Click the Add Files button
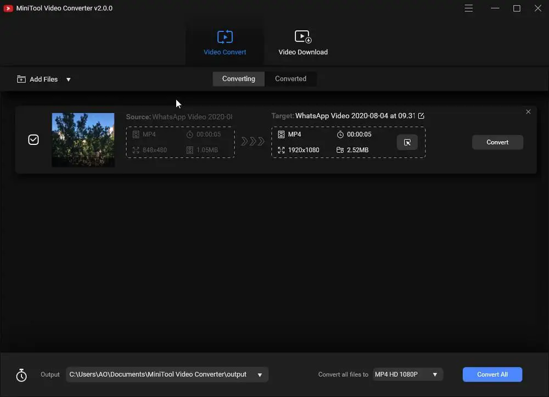The image size is (549, 397). pyautogui.click(x=37, y=79)
